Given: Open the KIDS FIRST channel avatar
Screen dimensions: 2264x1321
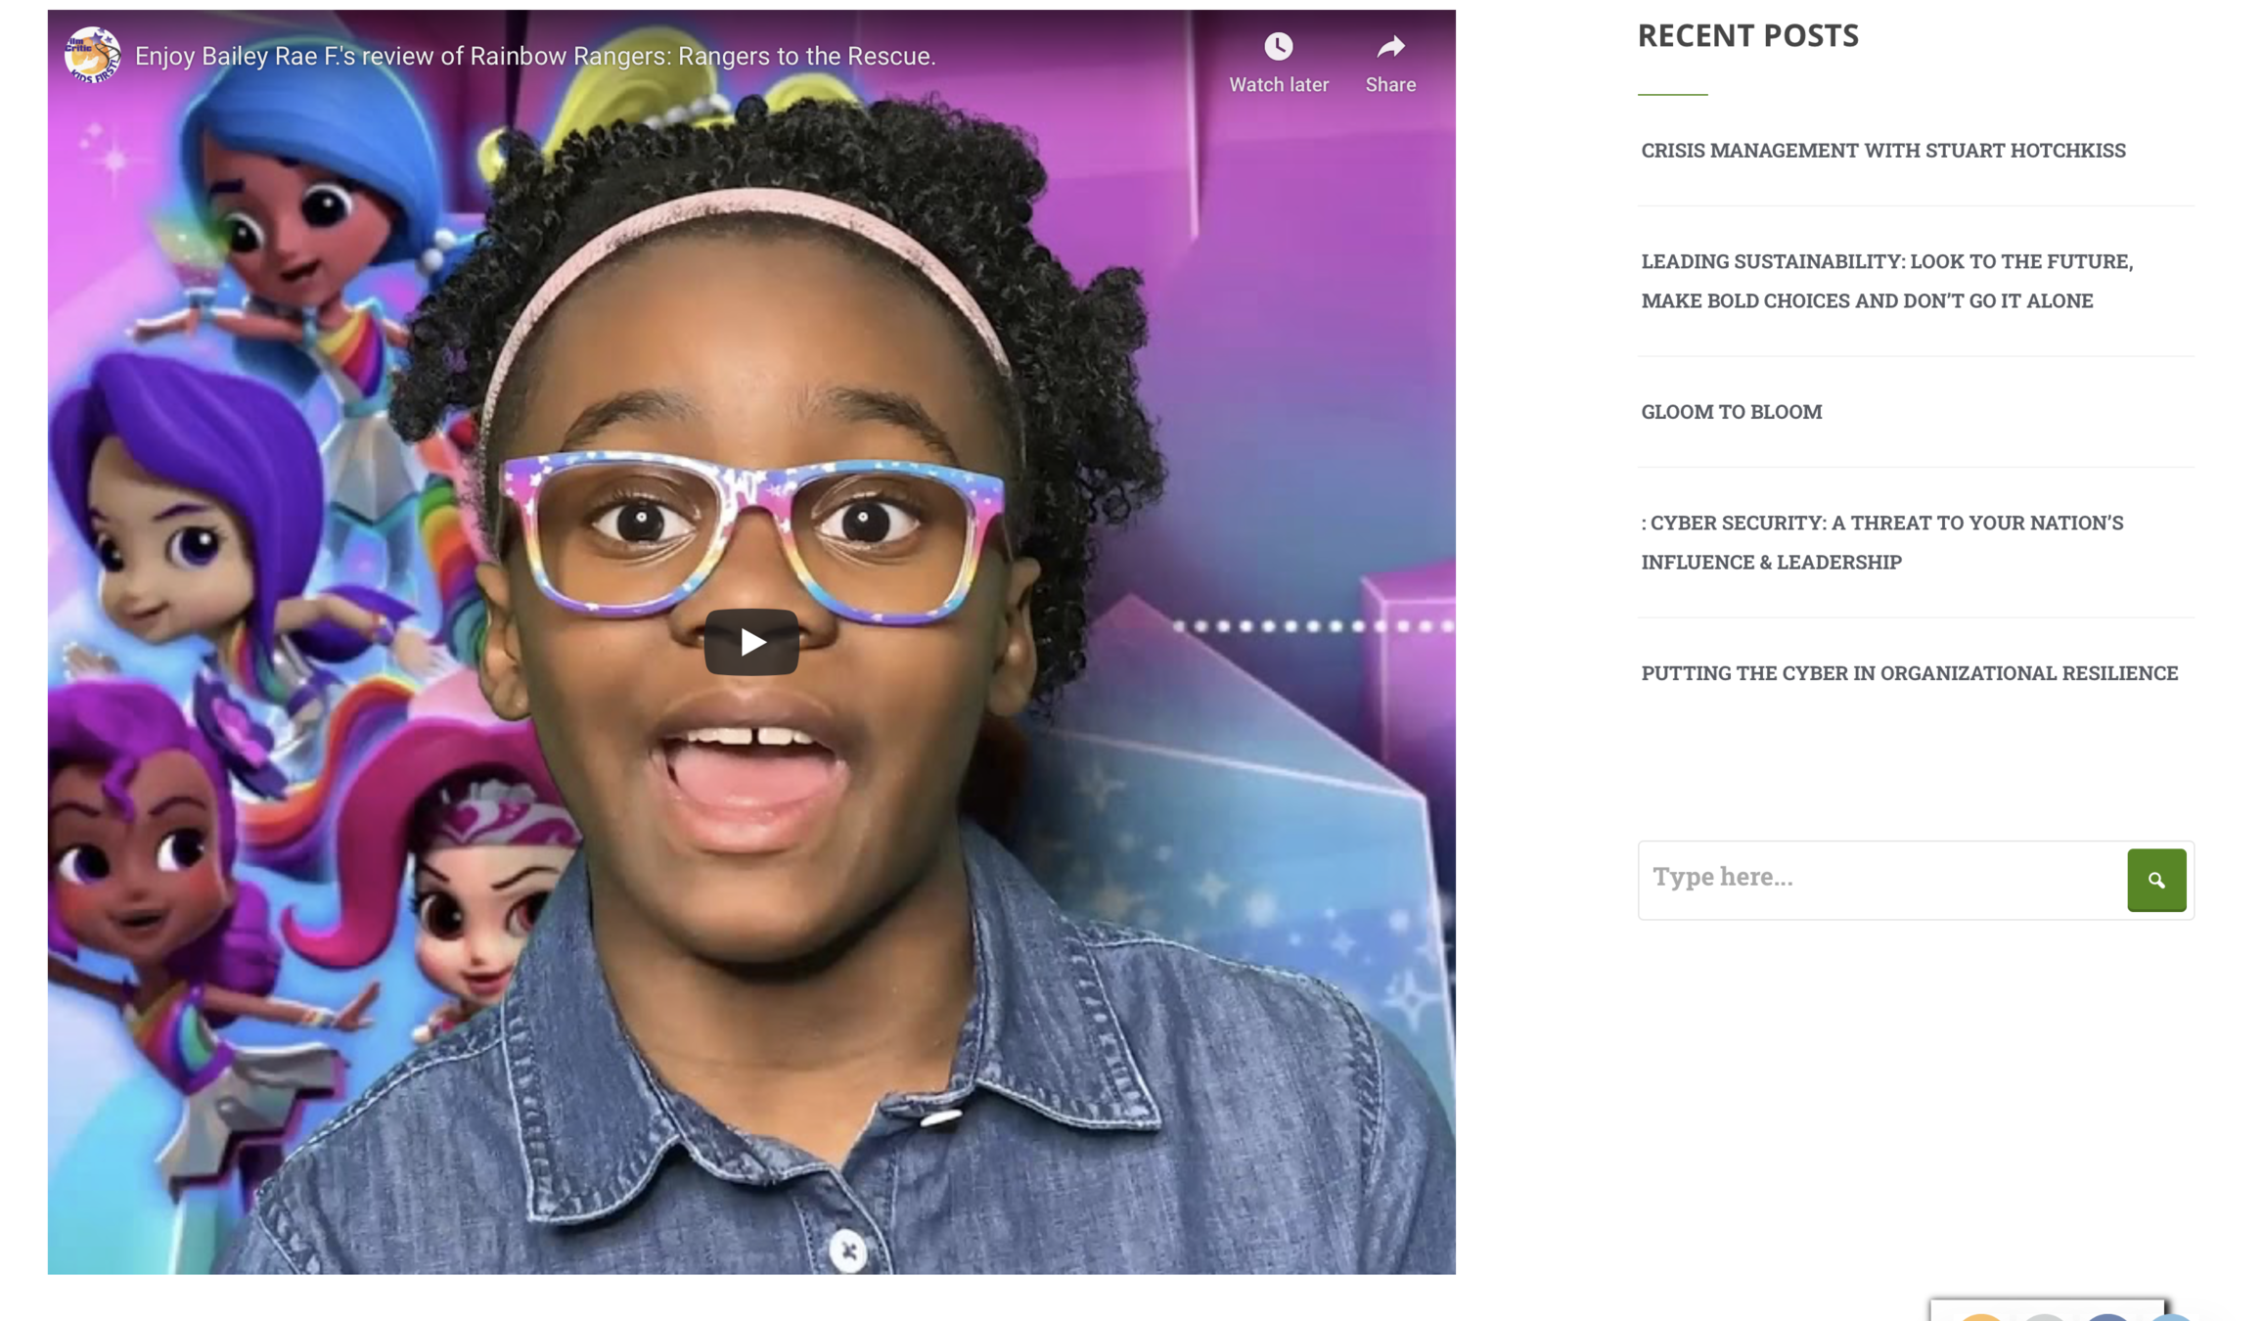Looking at the screenshot, I should (x=92, y=55).
